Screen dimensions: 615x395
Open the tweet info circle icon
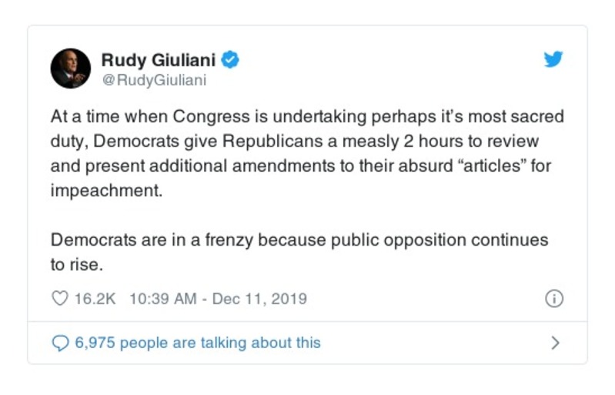point(553,299)
